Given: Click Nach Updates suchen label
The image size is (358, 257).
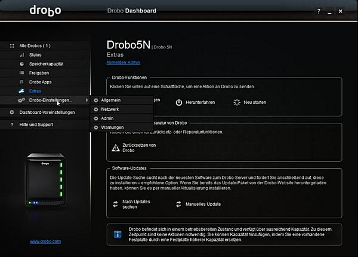Looking at the screenshot, I should [x=136, y=205].
